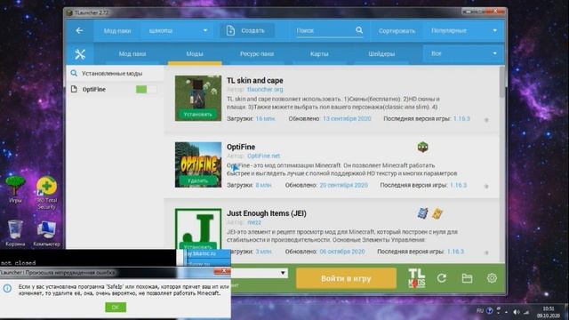Open the 360 Total Security desktop icon
This screenshot has width=569, height=320.
pyautogui.click(x=46, y=193)
